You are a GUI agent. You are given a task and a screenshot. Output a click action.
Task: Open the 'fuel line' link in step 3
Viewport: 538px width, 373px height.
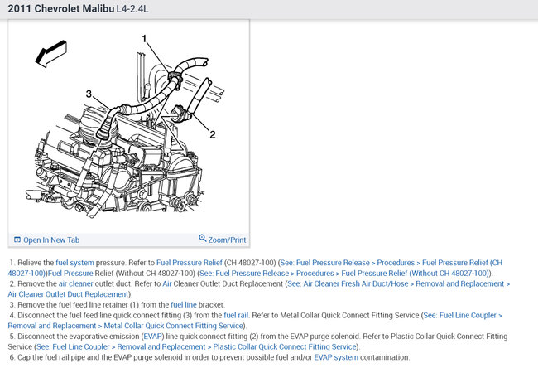(184, 305)
